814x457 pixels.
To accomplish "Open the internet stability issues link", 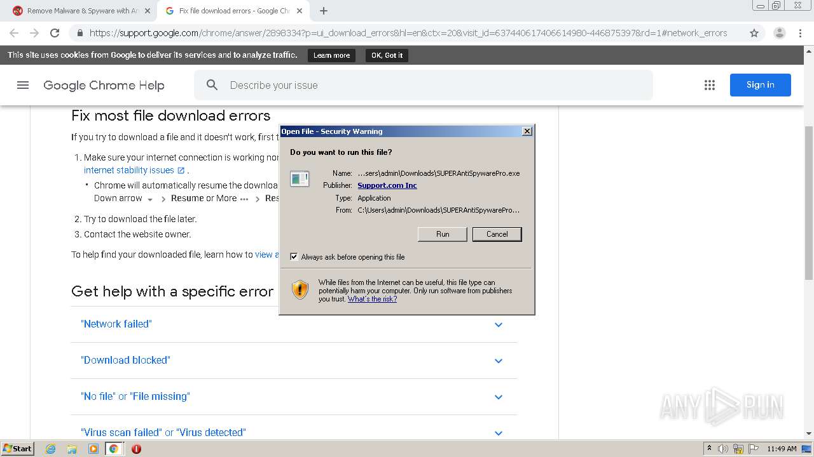I will click(x=134, y=170).
